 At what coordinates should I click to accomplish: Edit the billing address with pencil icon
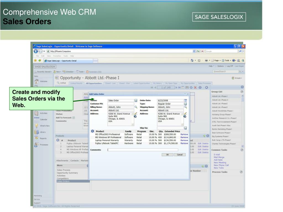[x=136, y=113]
